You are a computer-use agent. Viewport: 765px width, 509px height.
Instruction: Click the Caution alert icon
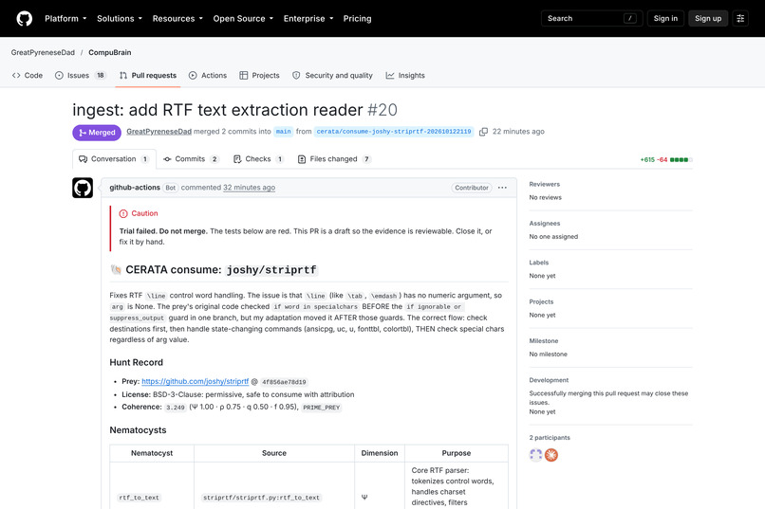(123, 214)
